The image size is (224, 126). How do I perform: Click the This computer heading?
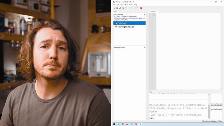118,15
